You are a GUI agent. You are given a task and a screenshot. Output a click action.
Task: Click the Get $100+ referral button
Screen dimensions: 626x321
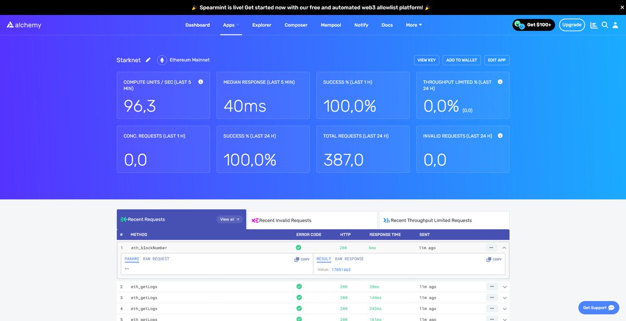tap(534, 25)
